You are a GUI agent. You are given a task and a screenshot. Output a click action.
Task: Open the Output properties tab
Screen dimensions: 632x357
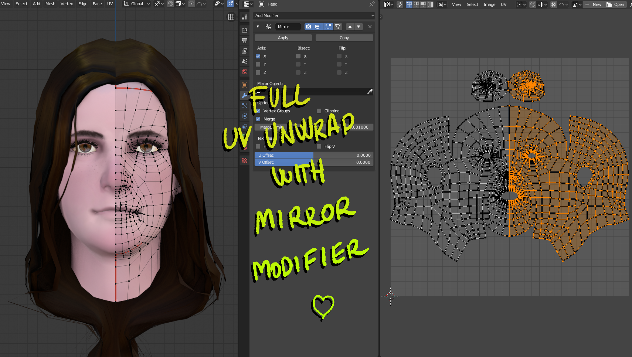(x=244, y=40)
